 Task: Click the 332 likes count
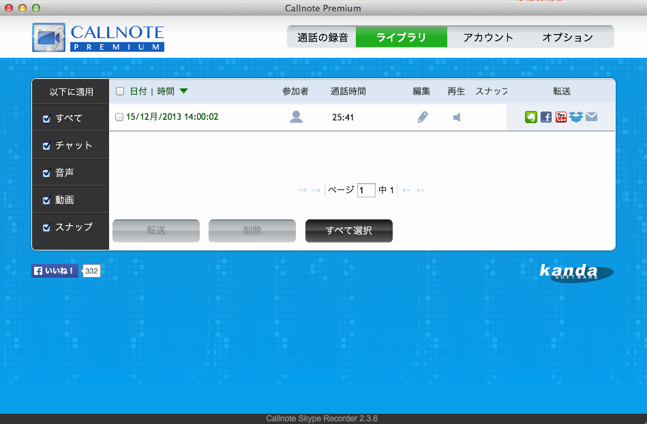[91, 271]
